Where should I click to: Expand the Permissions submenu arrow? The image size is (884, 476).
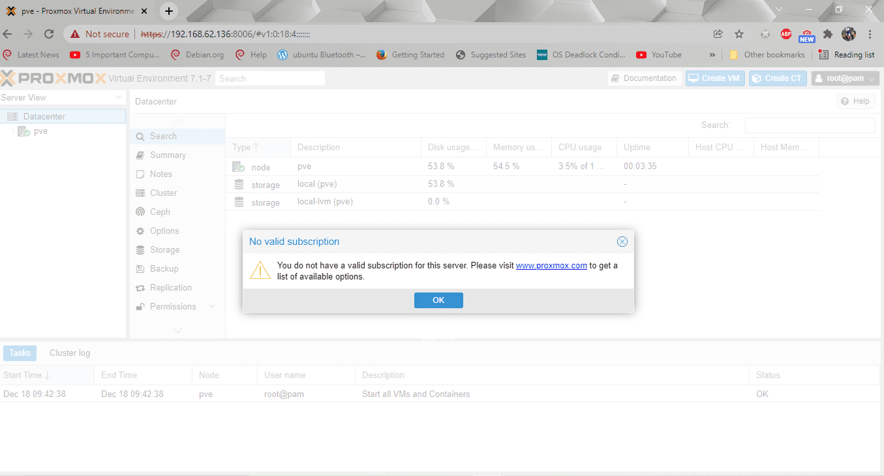pyautogui.click(x=212, y=306)
